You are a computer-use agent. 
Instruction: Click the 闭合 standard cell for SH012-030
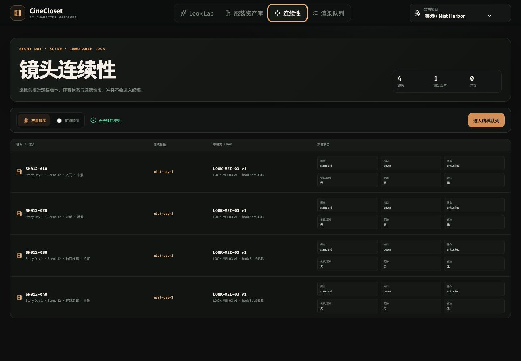(x=347, y=247)
